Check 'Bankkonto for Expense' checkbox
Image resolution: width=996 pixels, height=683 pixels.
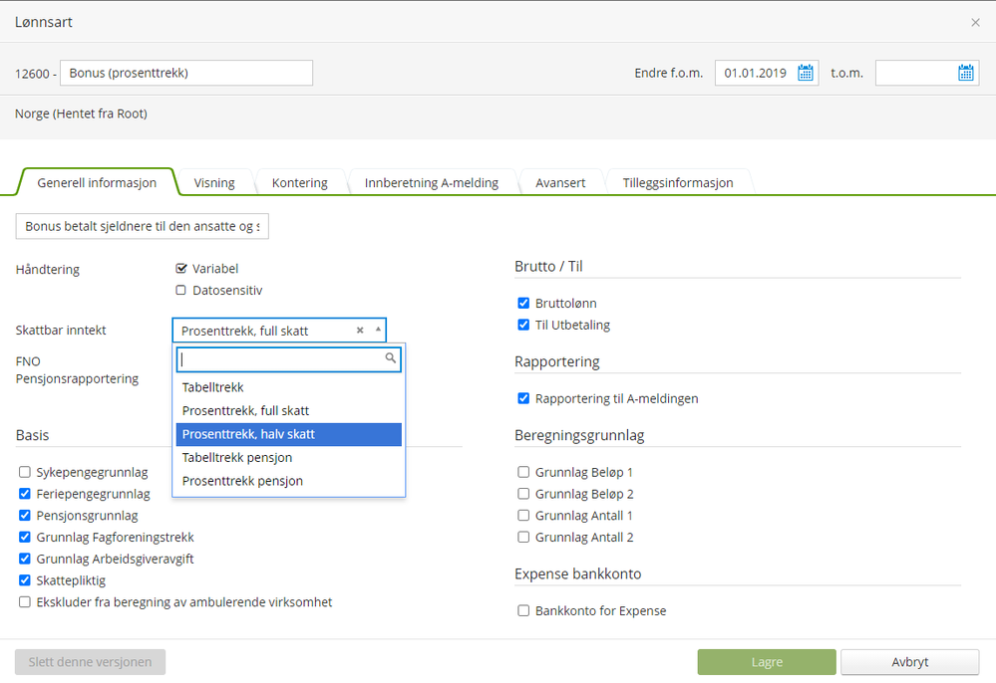click(x=523, y=611)
